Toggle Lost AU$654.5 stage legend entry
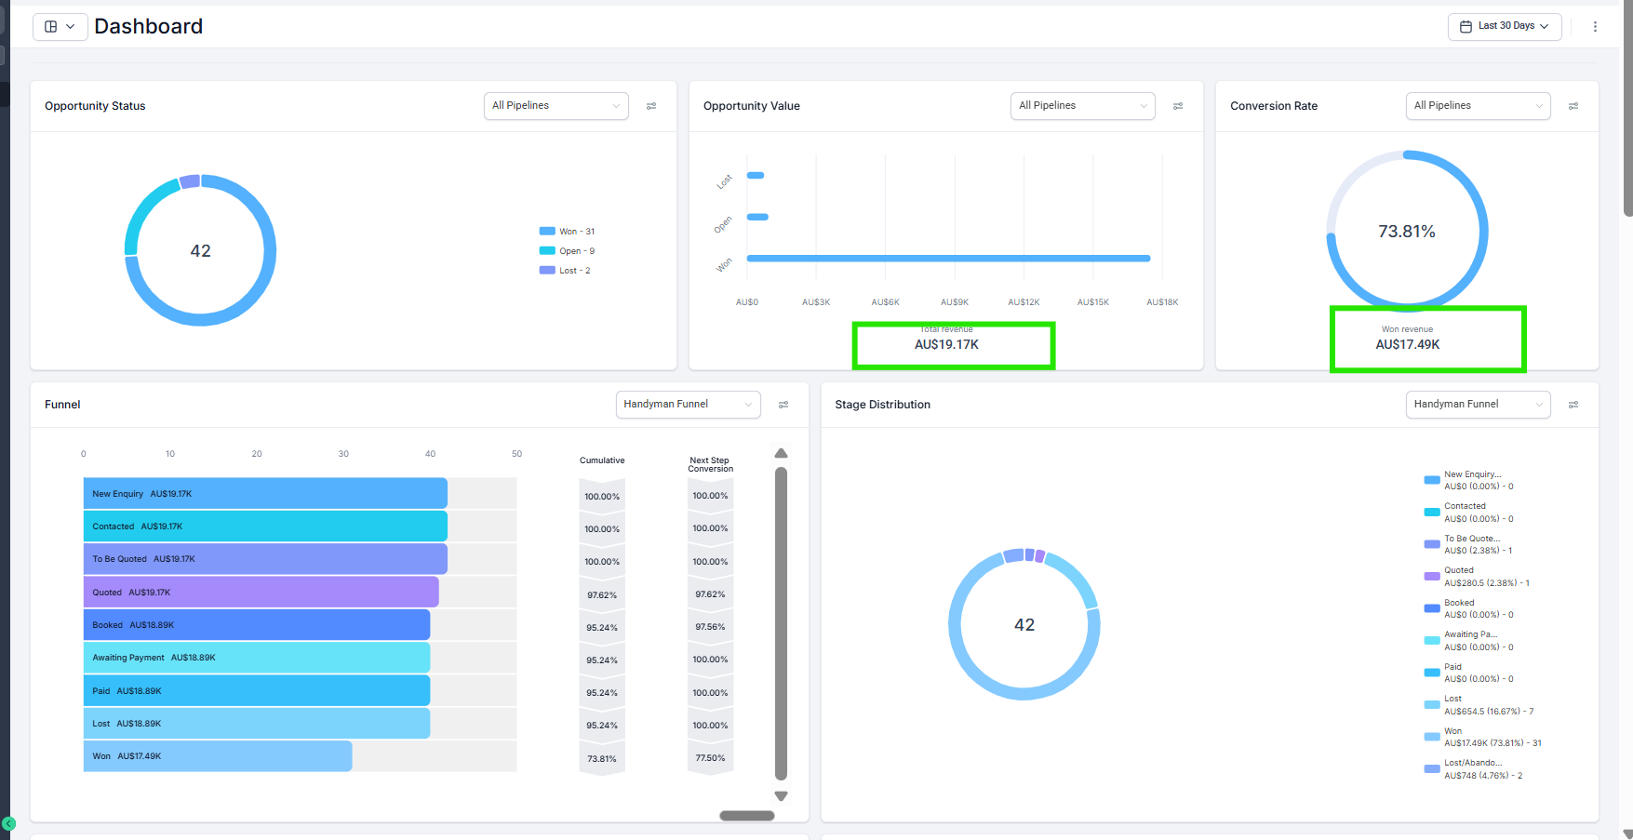Viewport: 1633px width, 840px height. [x=1479, y=705]
